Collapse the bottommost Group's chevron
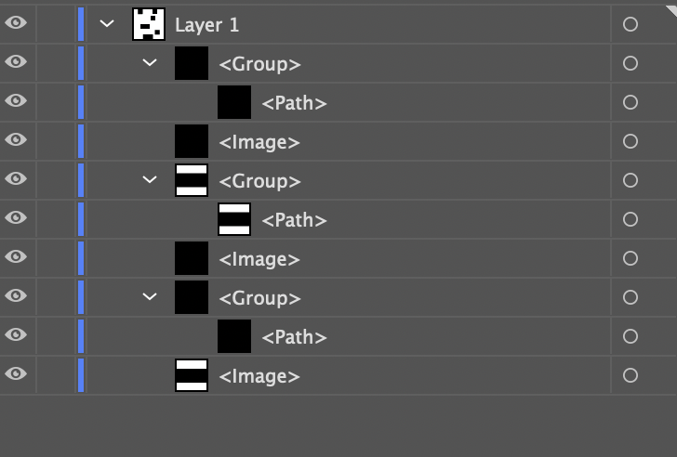Image resolution: width=677 pixels, height=457 pixels. tap(150, 297)
